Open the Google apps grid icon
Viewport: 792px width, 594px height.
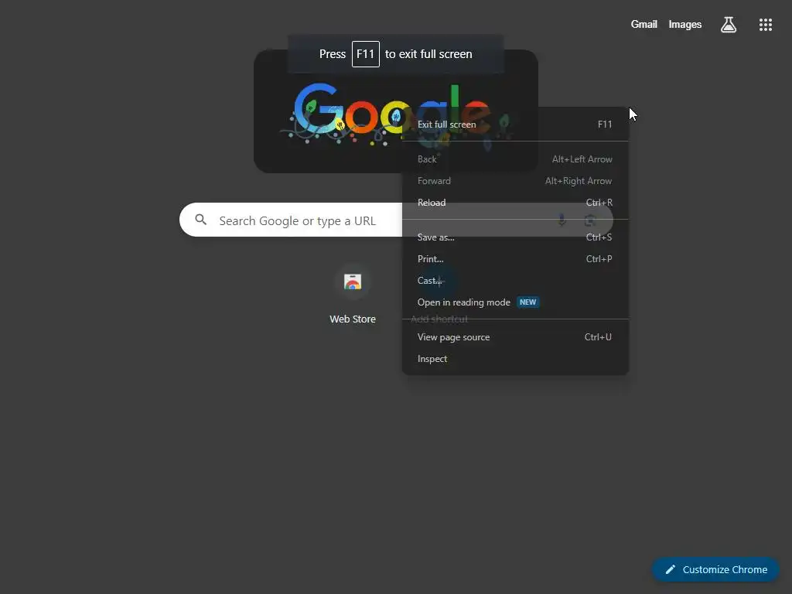765,24
